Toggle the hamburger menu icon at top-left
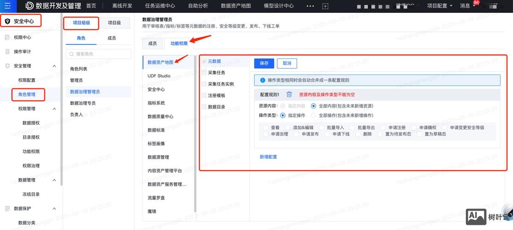 [x=7, y=6]
